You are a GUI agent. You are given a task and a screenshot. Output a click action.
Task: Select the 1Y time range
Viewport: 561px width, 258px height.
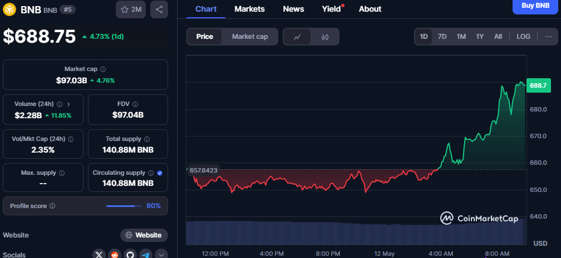tap(480, 37)
